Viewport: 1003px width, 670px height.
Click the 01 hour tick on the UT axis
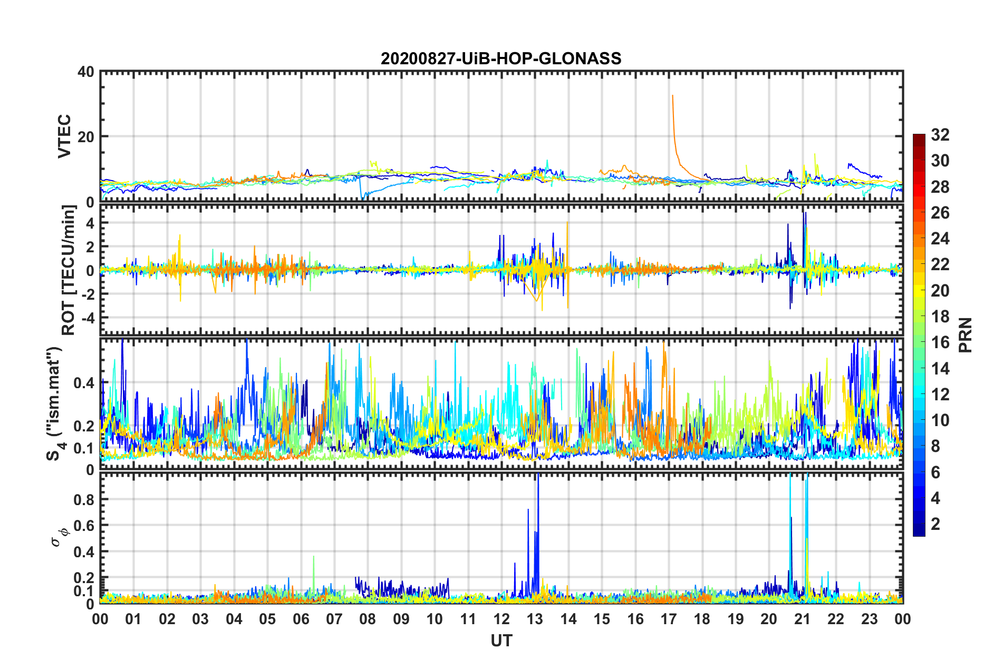pyautogui.click(x=133, y=619)
